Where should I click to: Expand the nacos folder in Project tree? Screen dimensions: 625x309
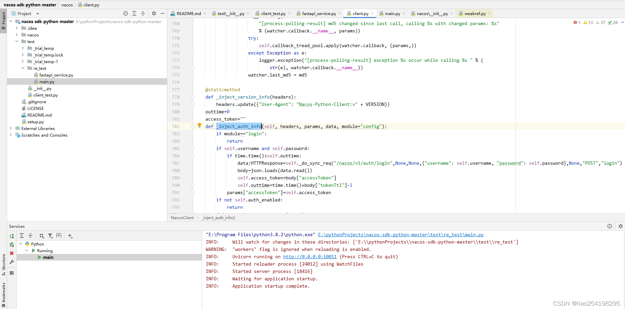pyautogui.click(x=16, y=35)
